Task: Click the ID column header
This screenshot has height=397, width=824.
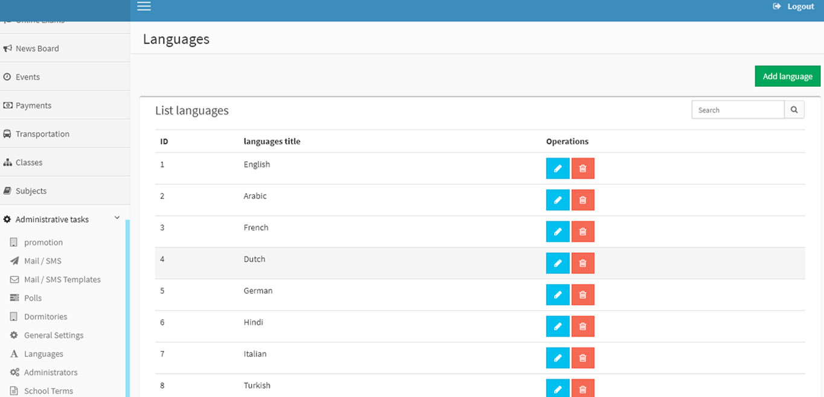Action: (x=164, y=141)
